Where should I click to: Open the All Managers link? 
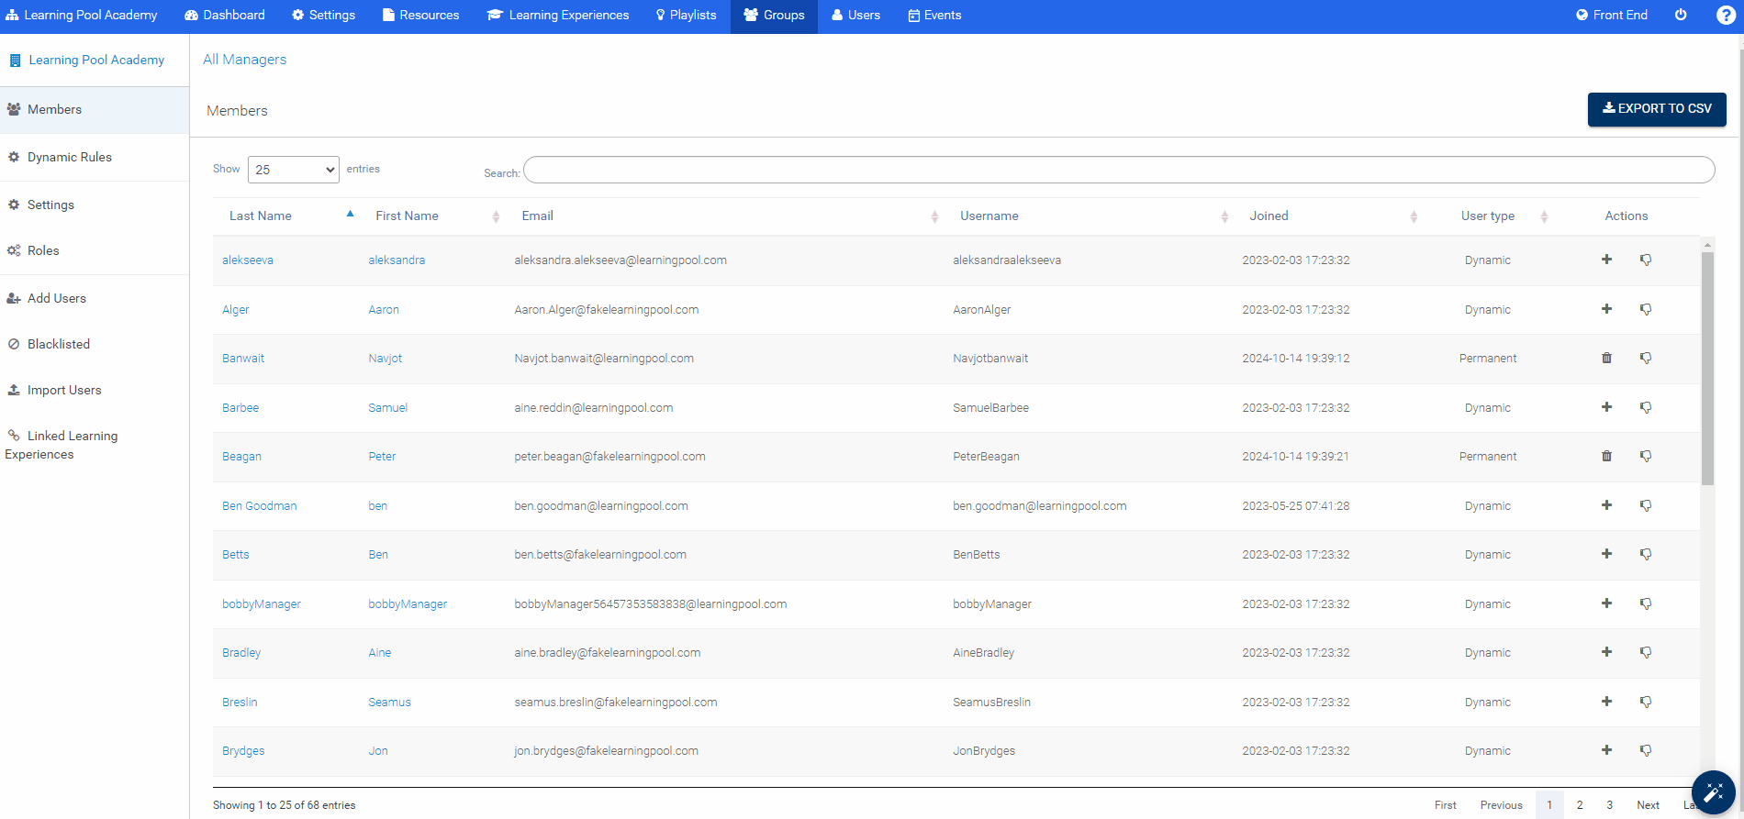tap(244, 60)
